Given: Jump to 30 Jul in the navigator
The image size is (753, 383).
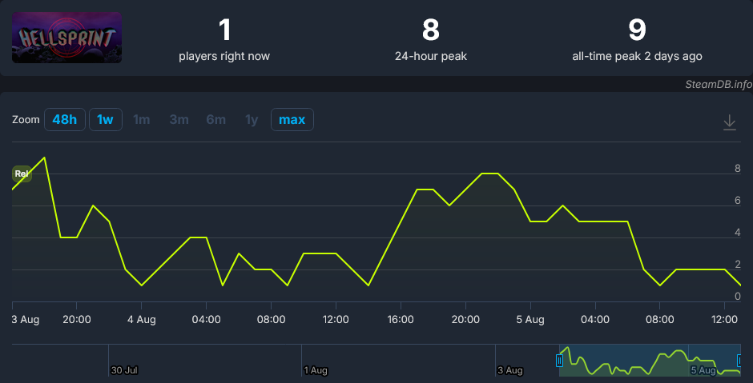Looking at the screenshot, I should click(124, 370).
